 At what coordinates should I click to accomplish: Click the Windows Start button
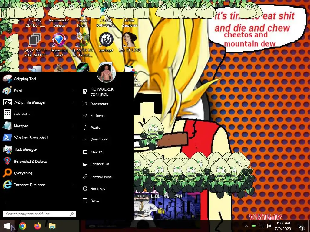tap(7, 226)
